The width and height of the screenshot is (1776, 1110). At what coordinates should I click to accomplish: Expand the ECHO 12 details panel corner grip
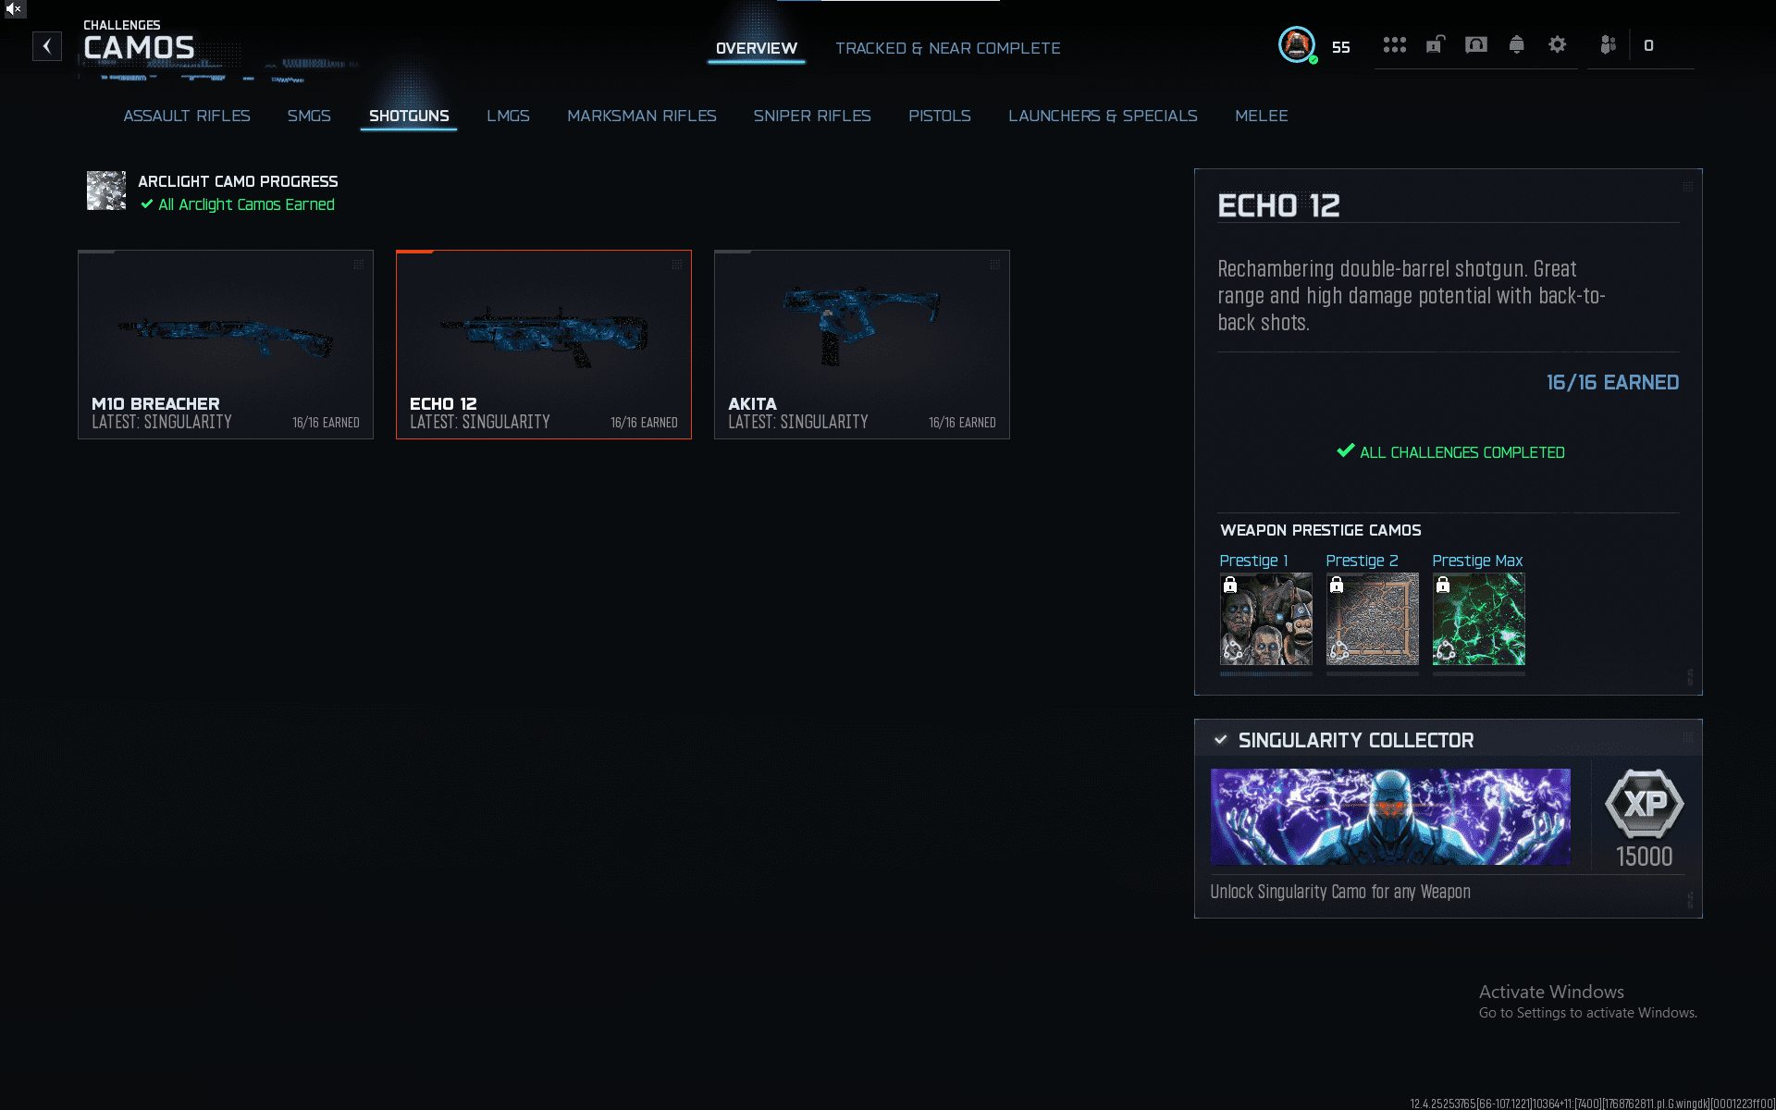click(x=1687, y=187)
